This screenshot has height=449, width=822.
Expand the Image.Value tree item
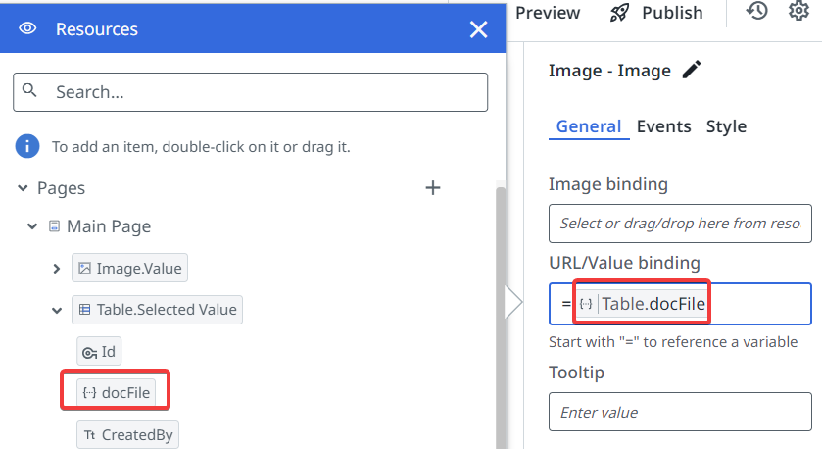click(56, 268)
